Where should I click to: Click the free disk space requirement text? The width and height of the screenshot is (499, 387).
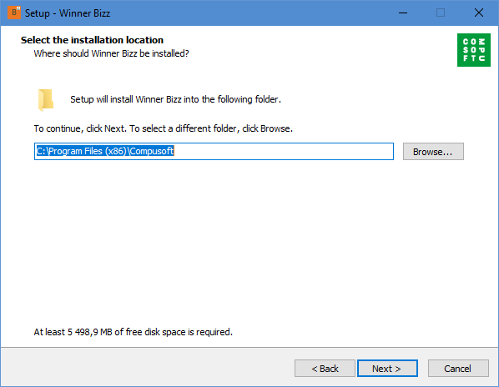133,332
